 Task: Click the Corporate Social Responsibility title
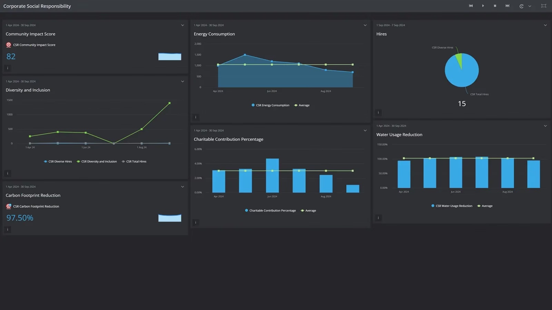coord(37,6)
